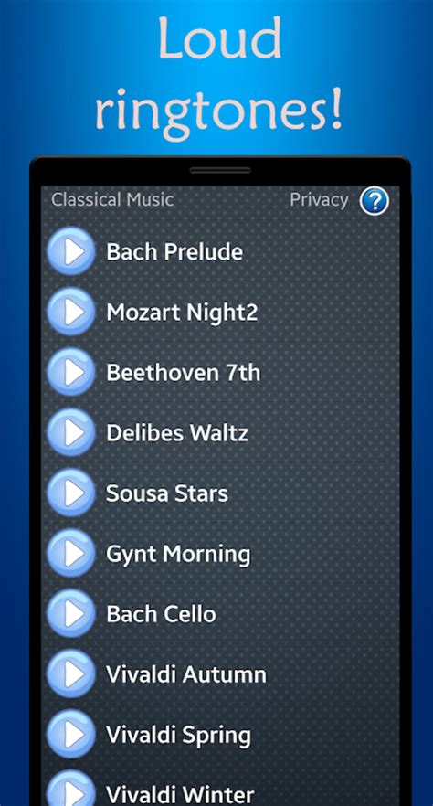Tap the Gynt Morning text label

pos(178,555)
